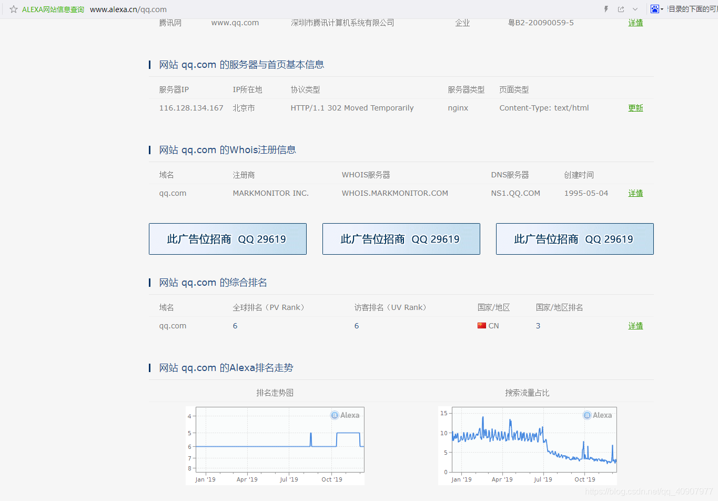
Task: Click Content-Type: text/html value
Action: tap(544, 108)
